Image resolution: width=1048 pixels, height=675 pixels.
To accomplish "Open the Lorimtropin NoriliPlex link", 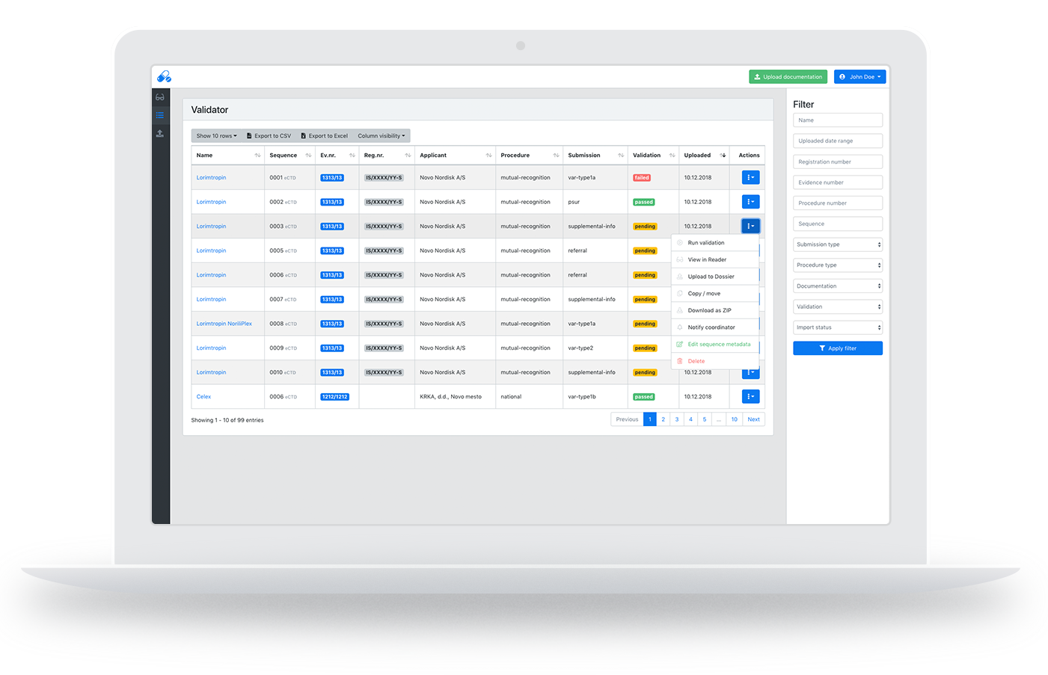I will [224, 324].
